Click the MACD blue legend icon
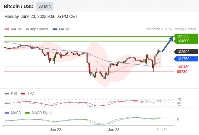The image size is (199, 135). coord(7,113)
